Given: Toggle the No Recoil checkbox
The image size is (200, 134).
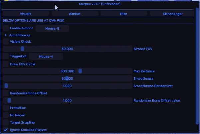Looking at the screenshot, I should click(6, 115).
